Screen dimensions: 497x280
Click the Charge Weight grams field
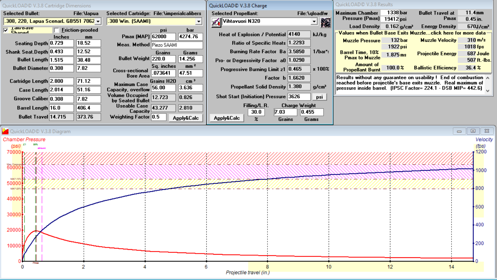tap(312, 112)
